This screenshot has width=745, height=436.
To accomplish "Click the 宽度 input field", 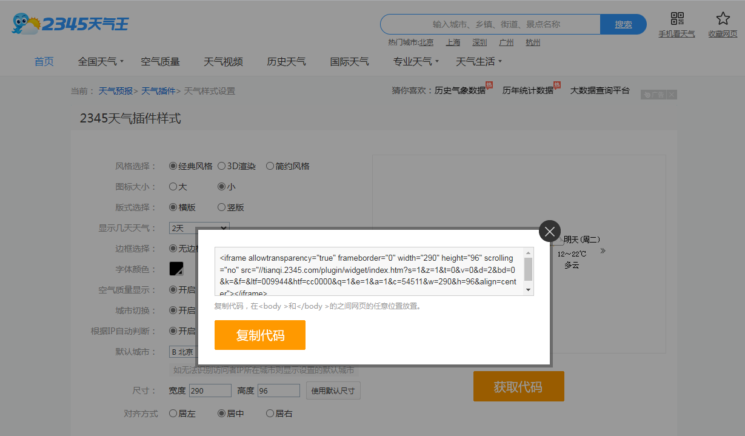I will click(210, 391).
